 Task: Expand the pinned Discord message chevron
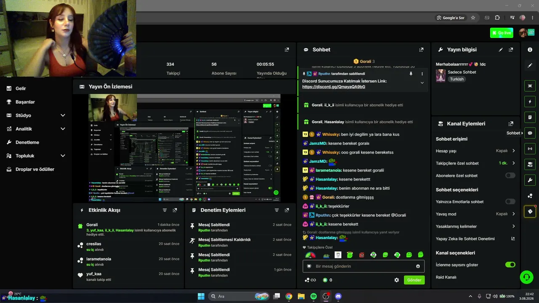[422, 83]
